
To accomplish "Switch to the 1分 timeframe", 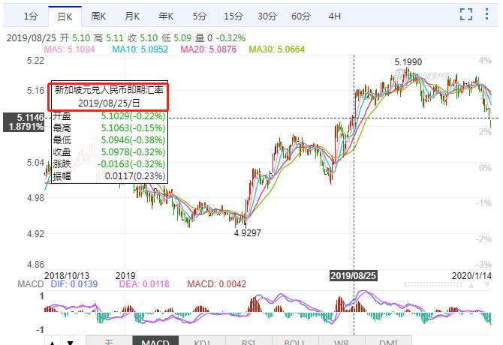I will click(31, 16).
